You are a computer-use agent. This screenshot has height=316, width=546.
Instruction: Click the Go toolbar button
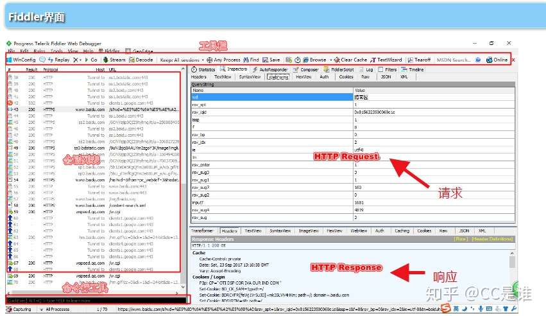click(91, 60)
